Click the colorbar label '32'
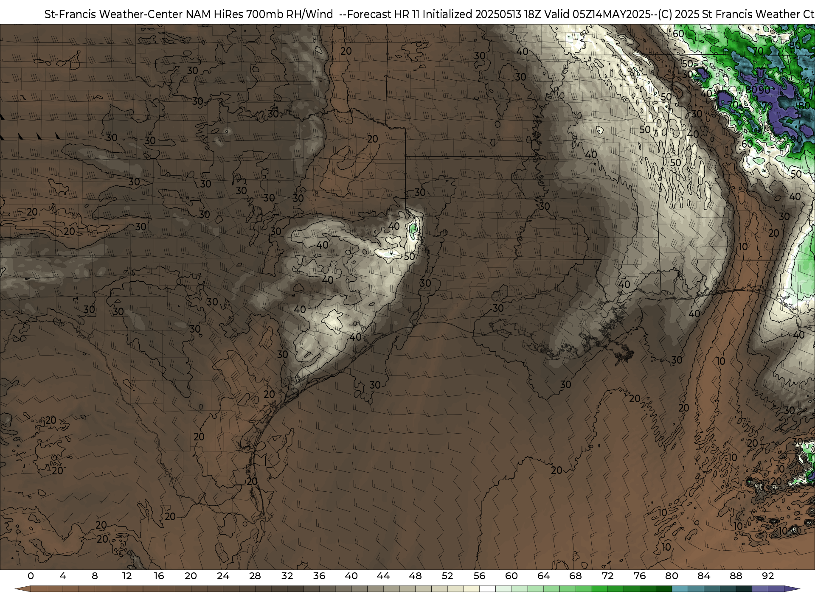 click(x=287, y=576)
